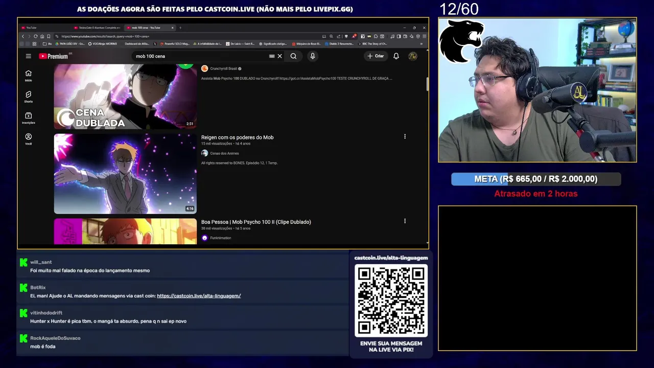
Task: Reload the page with refresh icon
Action: click(36, 36)
